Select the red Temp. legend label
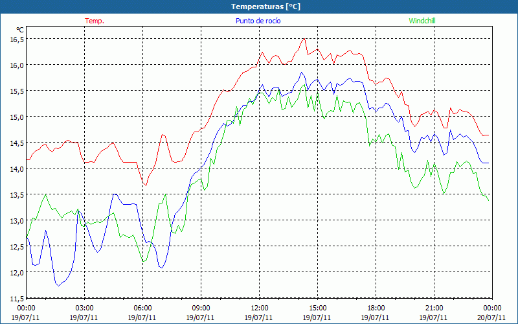Viewport: 518px width, 324px height. click(95, 21)
